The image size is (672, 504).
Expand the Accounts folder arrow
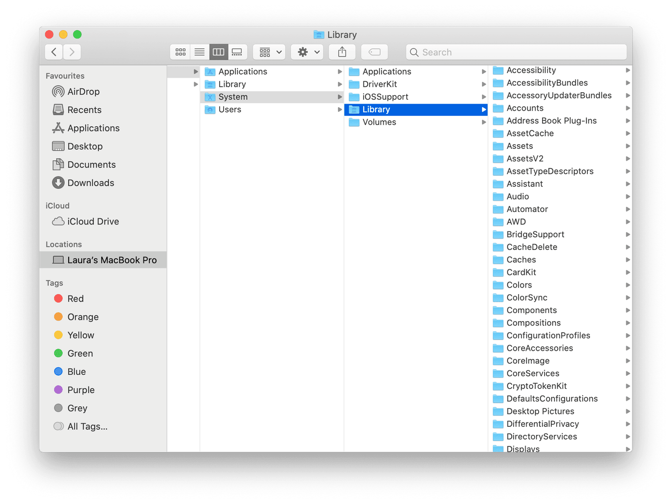pyautogui.click(x=627, y=108)
